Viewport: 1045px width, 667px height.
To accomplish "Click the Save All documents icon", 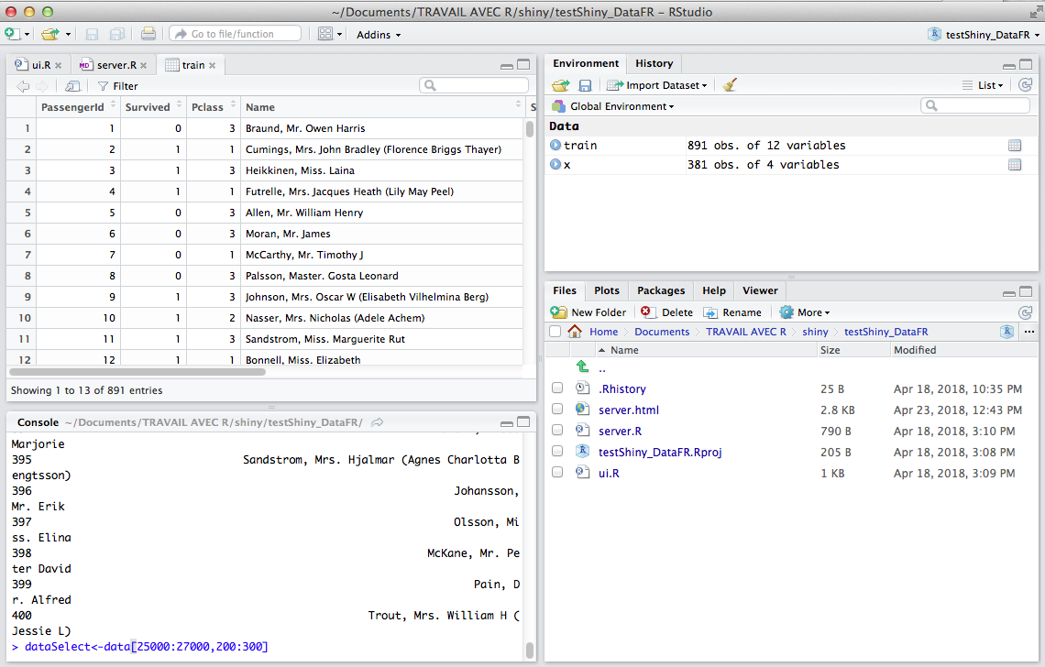I will (x=116, y=34).
